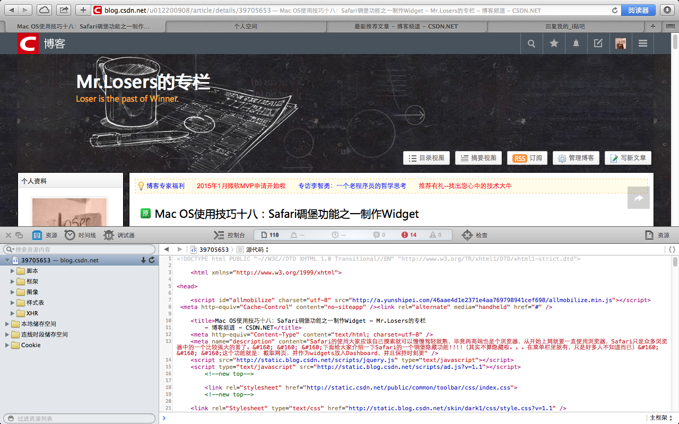Click the 摘要视图 button
Viewport: 679px width, 424px height.
[x=478, y=158]
